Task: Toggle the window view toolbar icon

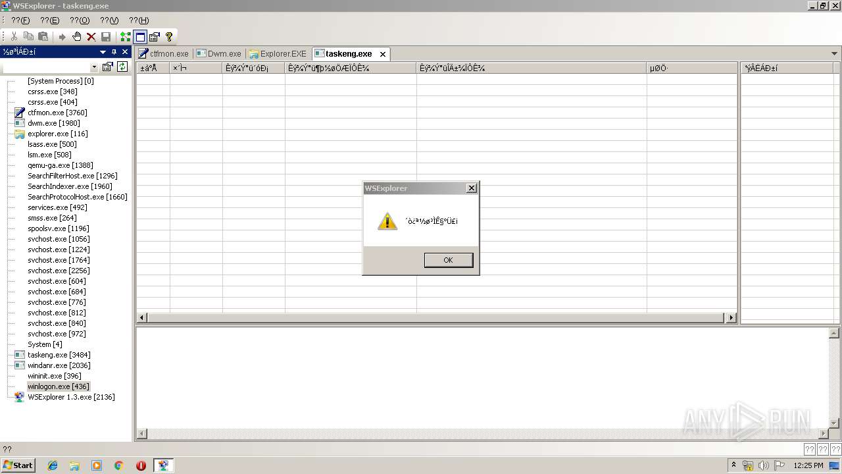Action: (140, 37)
